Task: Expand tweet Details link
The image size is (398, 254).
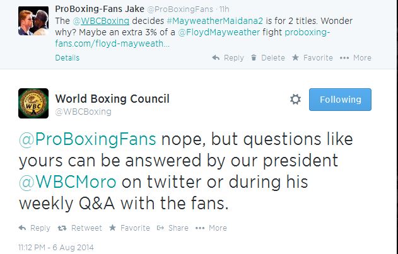Action: pyautogui.click(x=67, y=57)
